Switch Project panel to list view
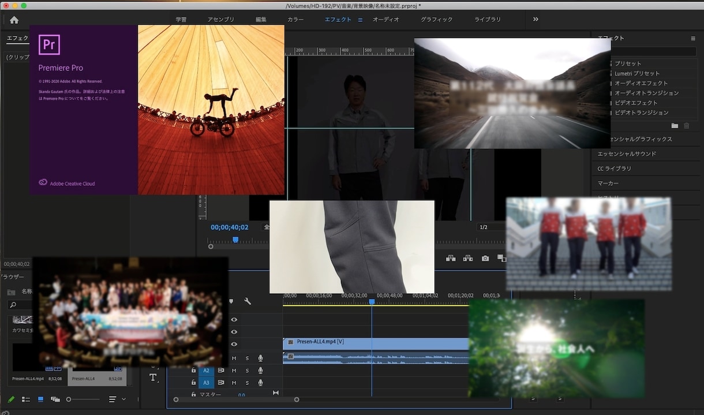 (26, 399)
